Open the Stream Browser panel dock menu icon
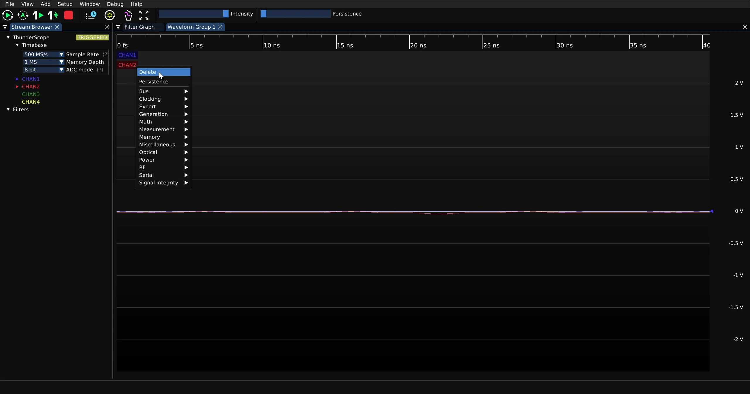The width and height of the screenshot is (750, 394). click(x=5, y=27)
